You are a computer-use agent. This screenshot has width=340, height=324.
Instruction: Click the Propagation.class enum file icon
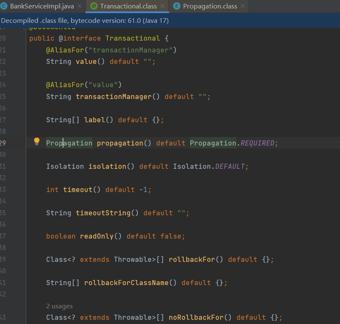pos(176,6)
